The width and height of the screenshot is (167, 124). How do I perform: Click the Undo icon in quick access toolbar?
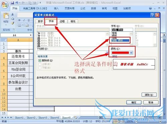point(17,3)
